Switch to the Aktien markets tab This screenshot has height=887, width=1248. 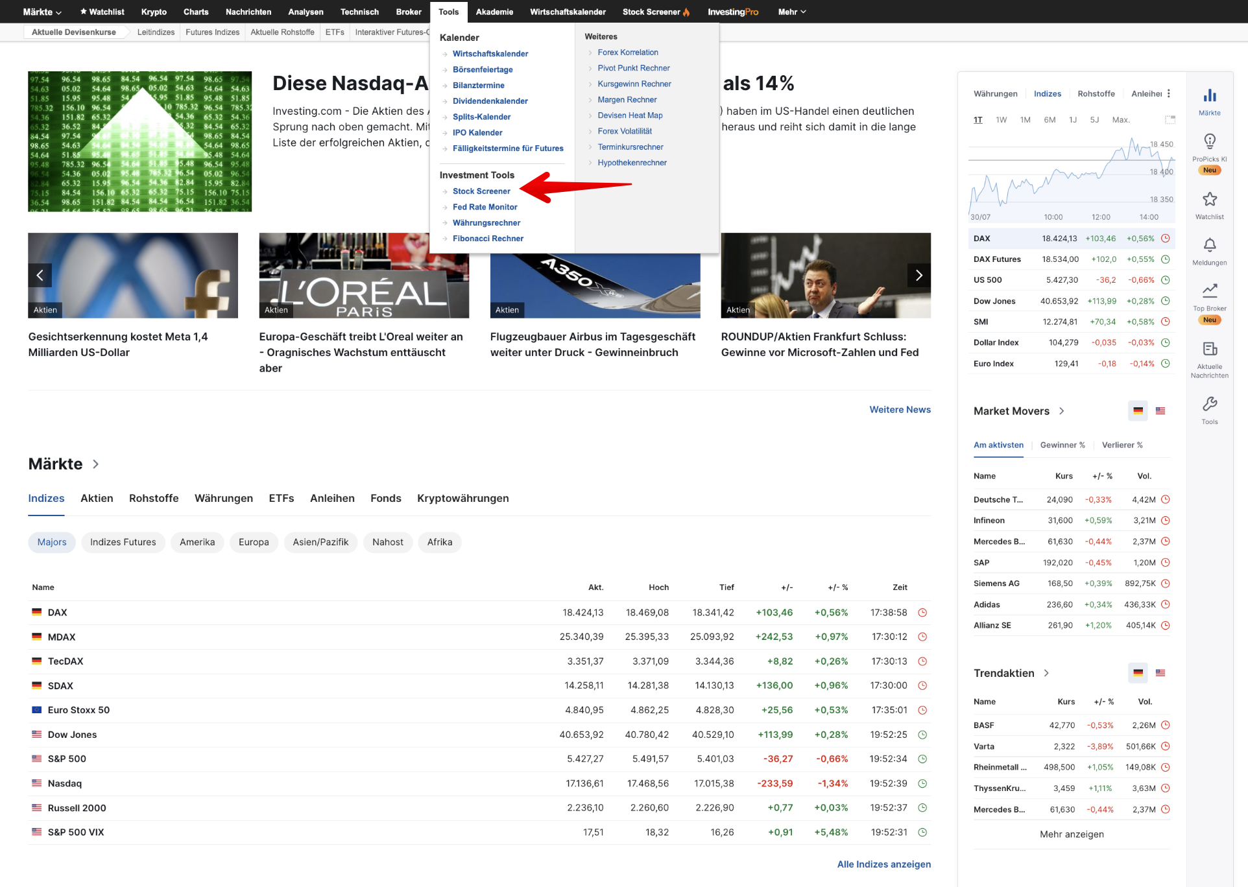pos(97,498)
